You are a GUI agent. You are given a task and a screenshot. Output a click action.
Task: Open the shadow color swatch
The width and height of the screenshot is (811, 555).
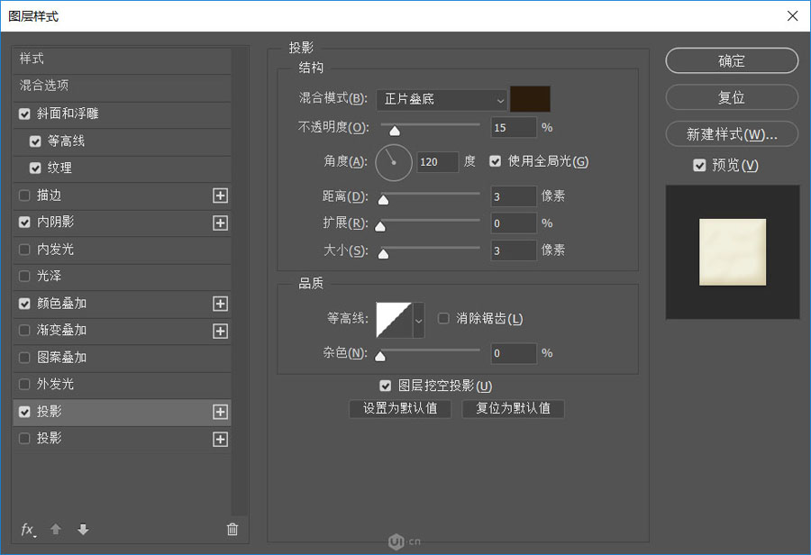click(x=530, y=99)
